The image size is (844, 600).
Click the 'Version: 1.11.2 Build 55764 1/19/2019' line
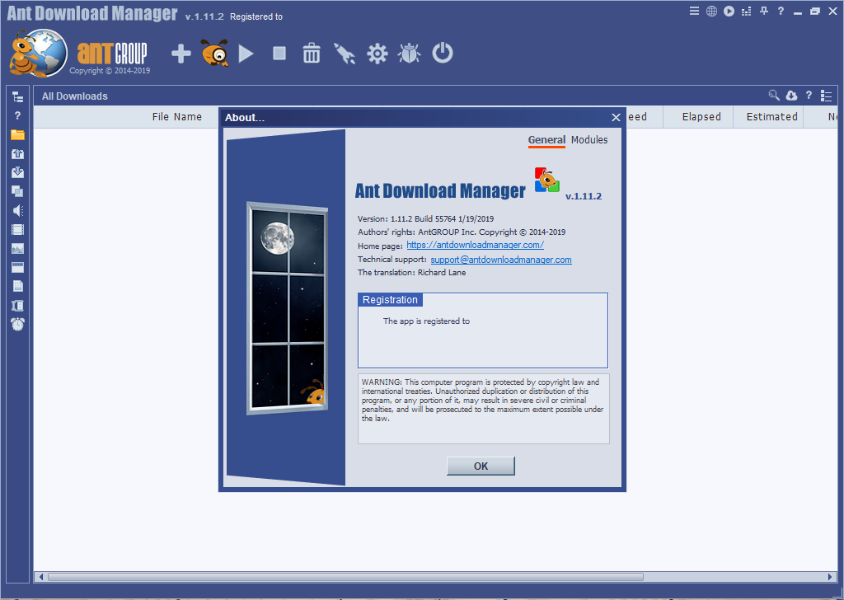tap(426, 219)
